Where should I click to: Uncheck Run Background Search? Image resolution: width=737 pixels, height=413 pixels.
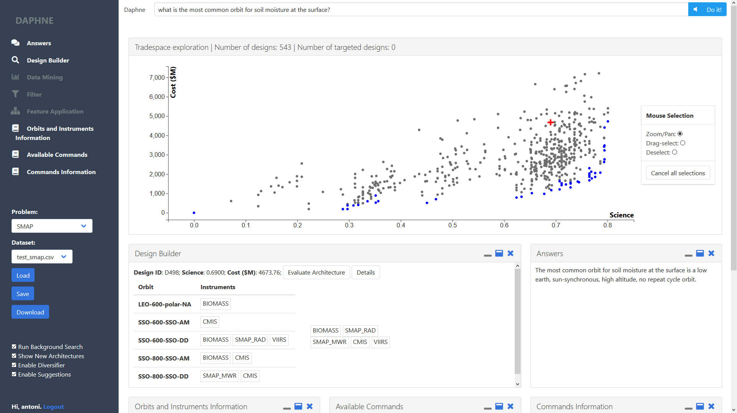(13, 347)
